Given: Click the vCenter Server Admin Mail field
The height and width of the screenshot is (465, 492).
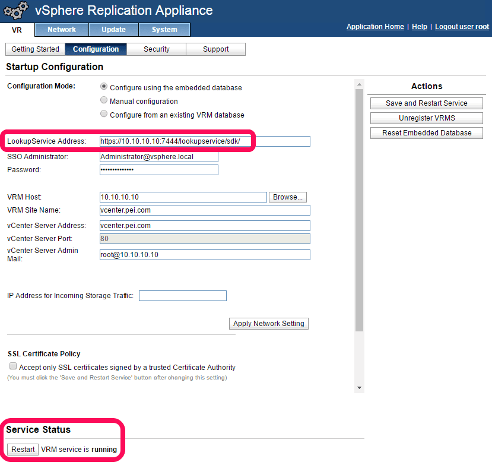Looking at the screenshot, I should (205, 255).
